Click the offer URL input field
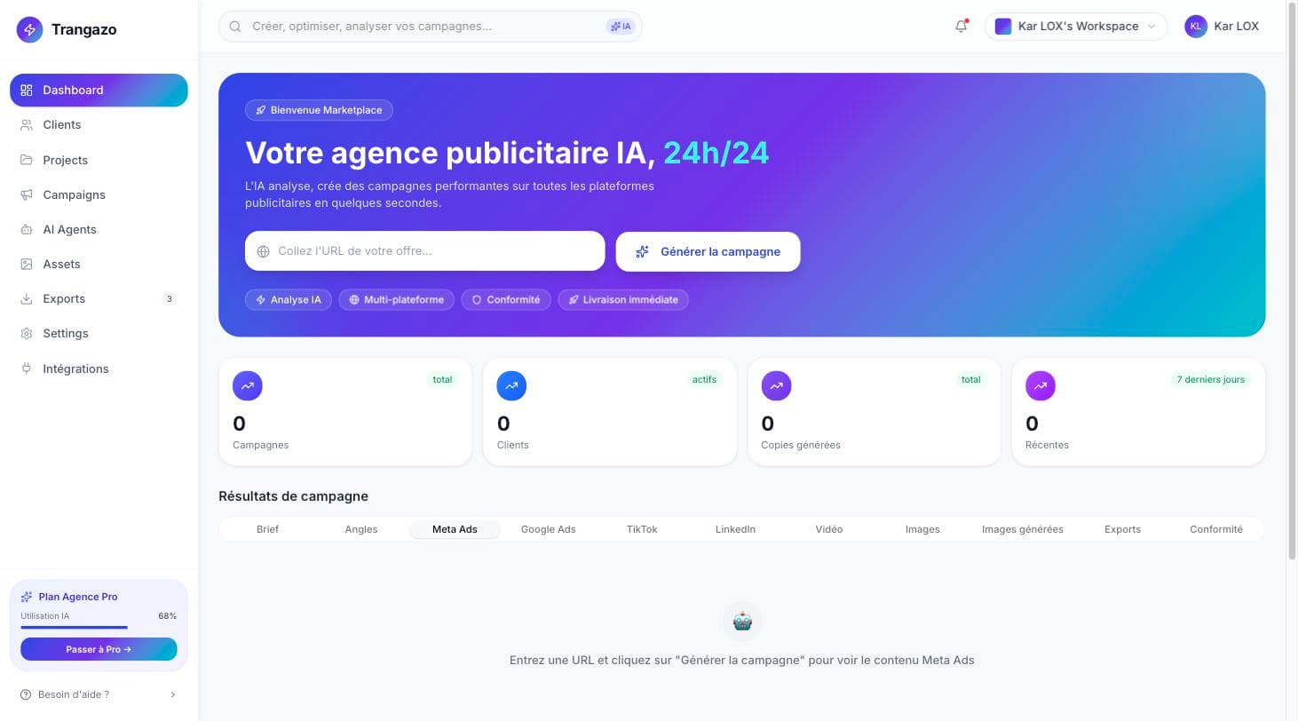The image size is (1298, 721). (x=424, y=251)
